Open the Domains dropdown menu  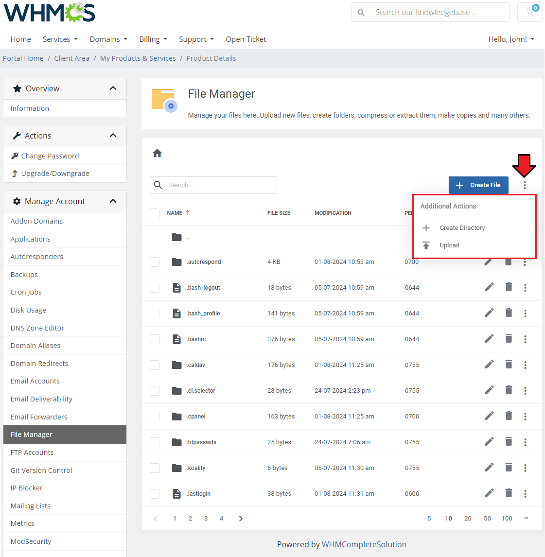tap(108, 39)
